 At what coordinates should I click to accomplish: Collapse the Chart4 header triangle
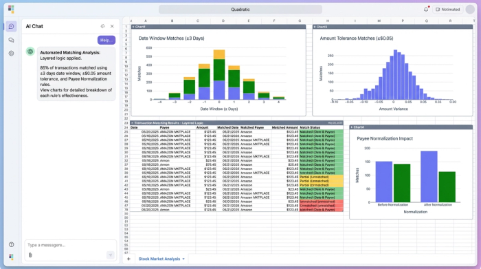[x=352, y=127]
